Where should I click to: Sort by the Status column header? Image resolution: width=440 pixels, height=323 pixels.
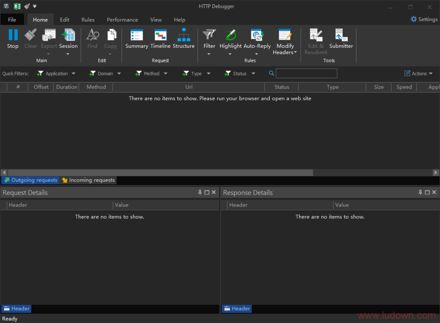coord(281,87)
